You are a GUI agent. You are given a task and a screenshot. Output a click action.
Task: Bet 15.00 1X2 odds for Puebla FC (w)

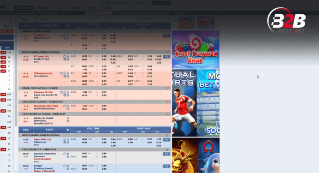112,60
